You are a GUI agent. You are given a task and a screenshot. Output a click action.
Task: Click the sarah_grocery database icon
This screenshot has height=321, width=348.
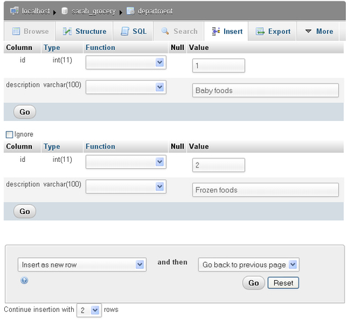click(x=65, y=10)
